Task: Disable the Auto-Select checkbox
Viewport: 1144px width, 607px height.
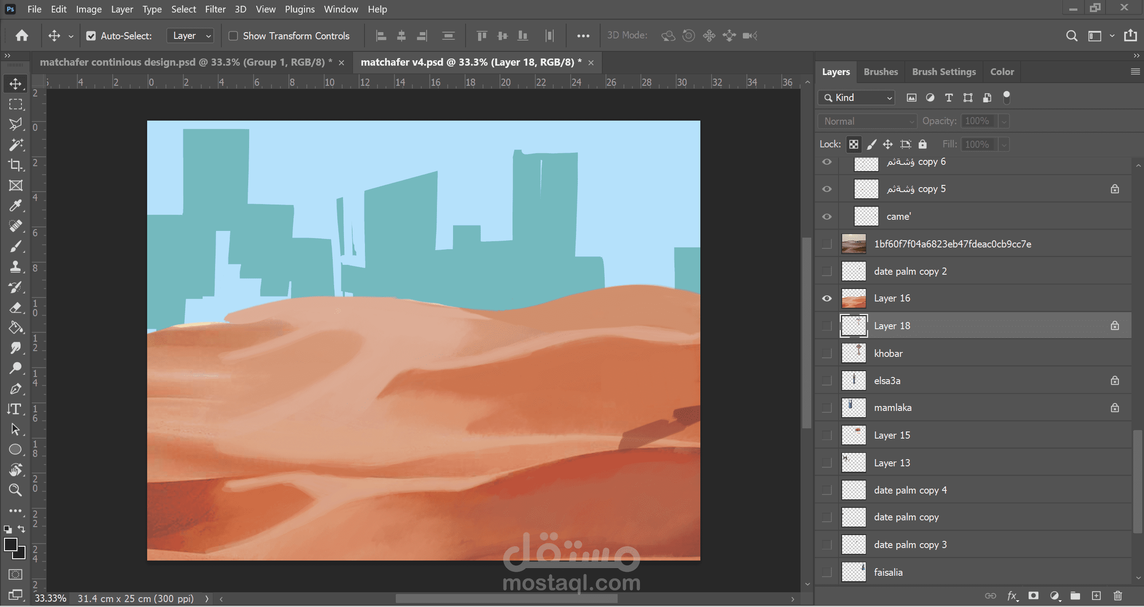Action: pyautogui.click(x=91, y=36)
